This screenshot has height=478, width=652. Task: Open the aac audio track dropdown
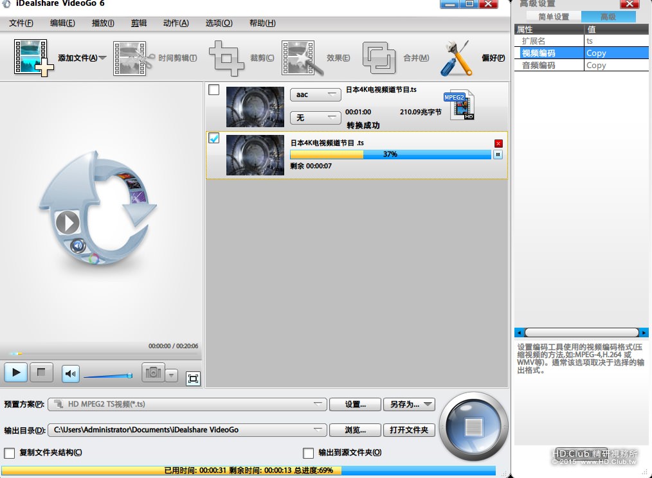315,95
